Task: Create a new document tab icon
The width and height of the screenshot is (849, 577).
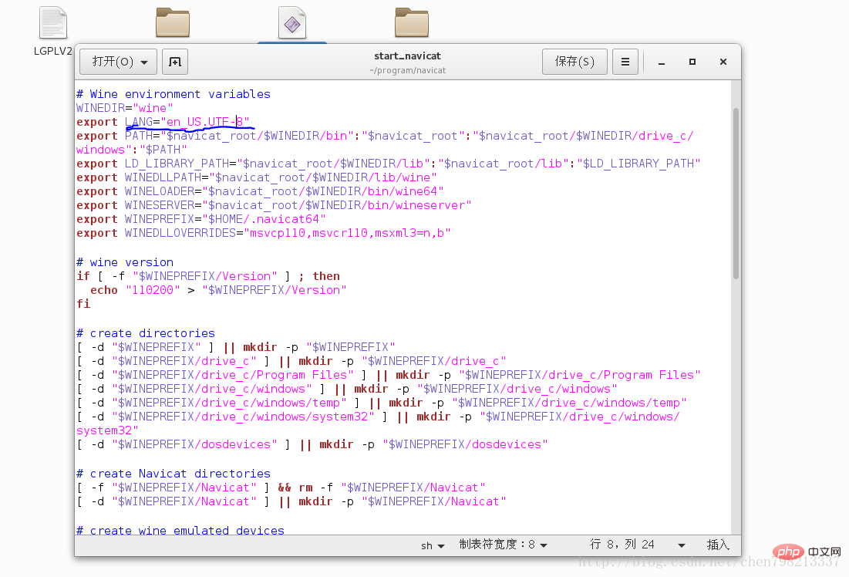Action: tap(175, 62)
